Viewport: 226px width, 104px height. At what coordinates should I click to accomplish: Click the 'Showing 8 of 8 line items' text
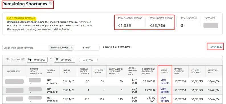(x=117, y=47)
